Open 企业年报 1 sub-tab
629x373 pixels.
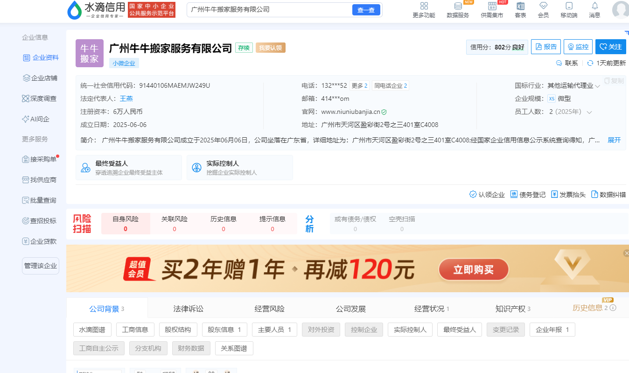(x=552, y=330)
